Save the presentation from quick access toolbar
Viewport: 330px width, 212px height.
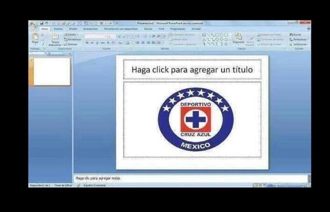tap(42, 23)
